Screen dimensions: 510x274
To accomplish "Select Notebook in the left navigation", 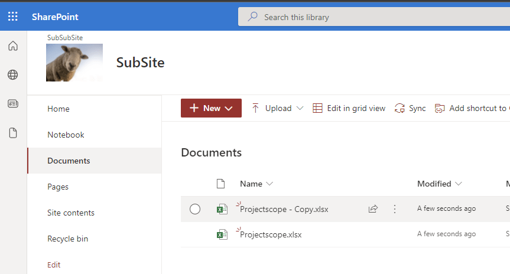I will click(x=66, y=135).
